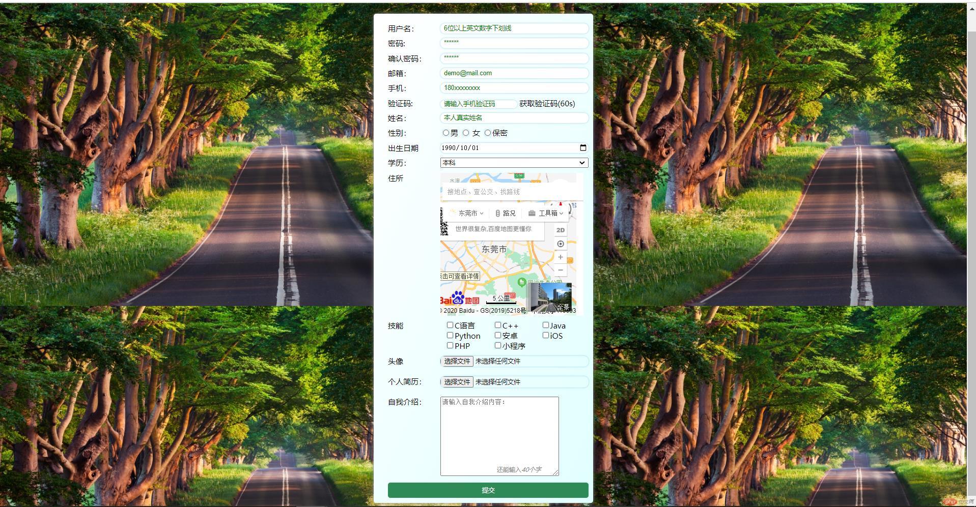Click the 东莞市 label on the map
976x507 pixels.
(494, 249)
